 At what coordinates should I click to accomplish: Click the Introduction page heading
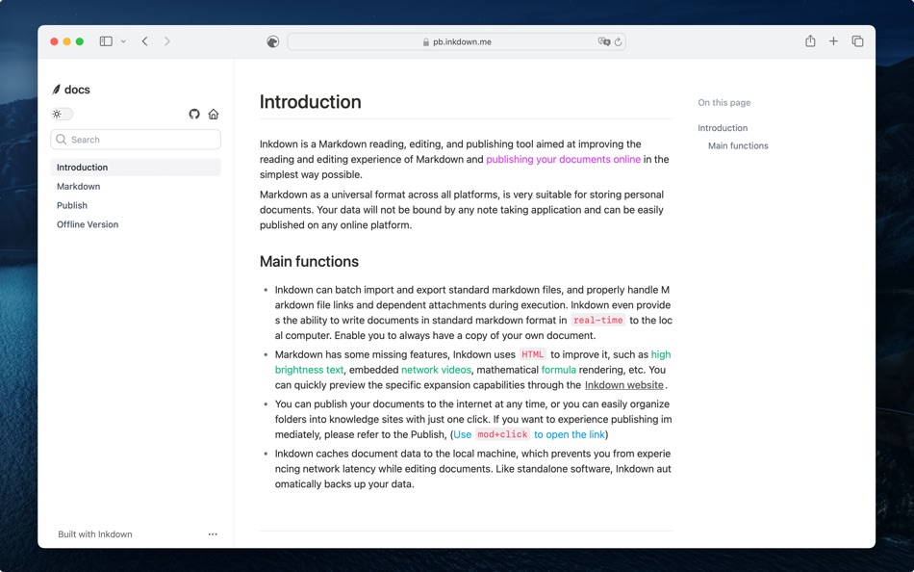pyautogui.click(x=310, y=101)
